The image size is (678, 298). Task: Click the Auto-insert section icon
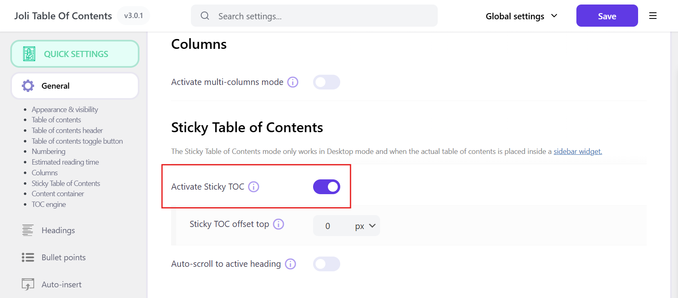point(28,284)
